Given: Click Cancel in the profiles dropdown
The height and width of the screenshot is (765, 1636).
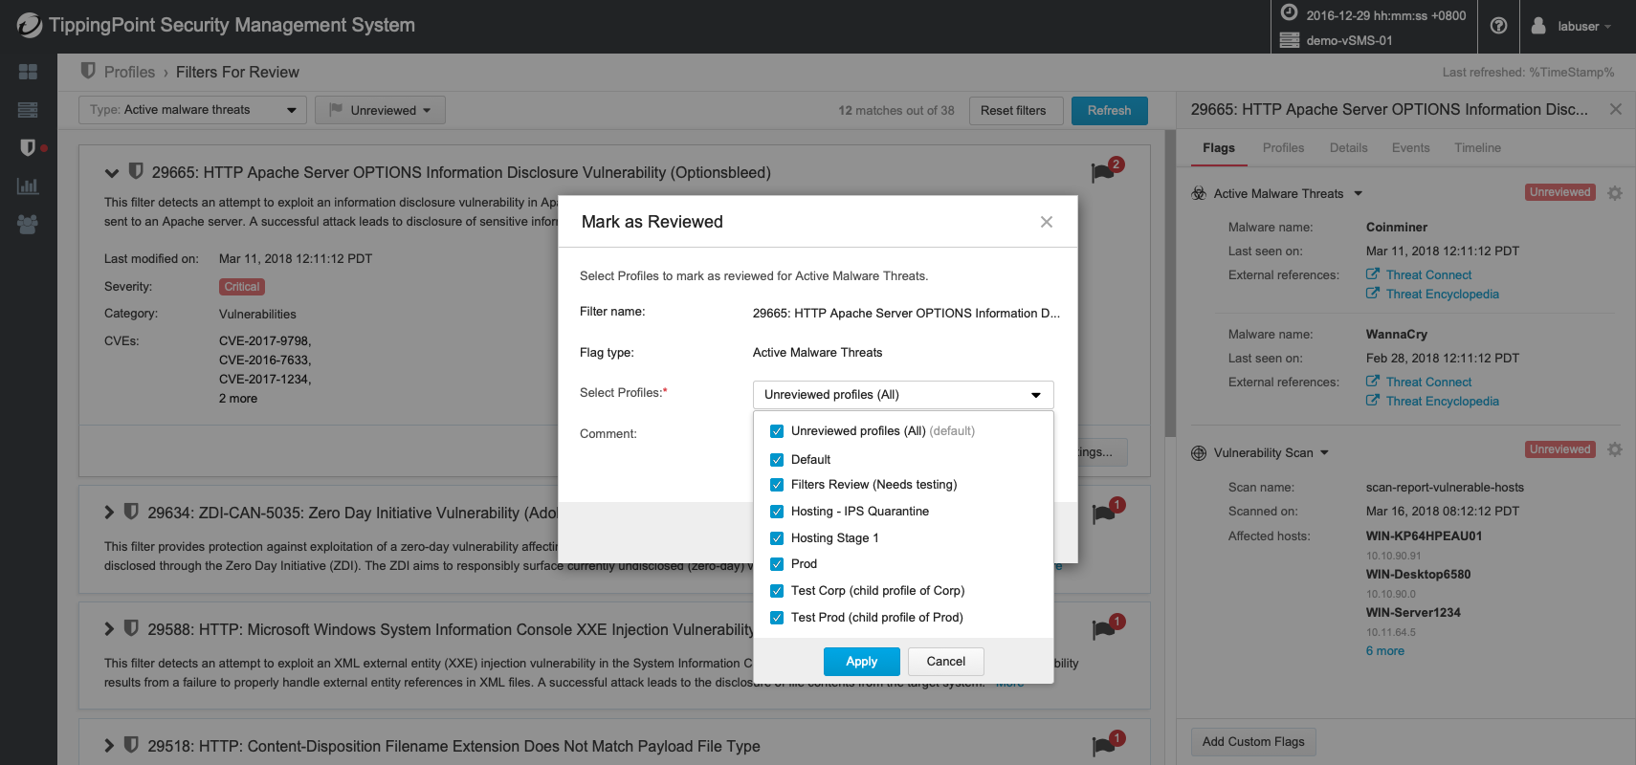Looking at the screenshot, I should pyautogui.click(x=945, y=662).
